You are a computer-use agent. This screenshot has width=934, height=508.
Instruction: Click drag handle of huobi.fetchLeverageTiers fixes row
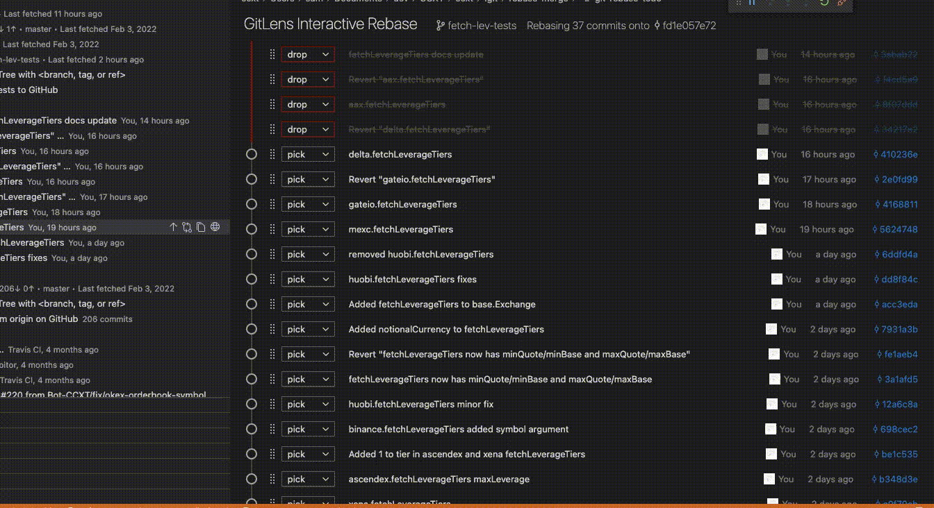click(272, 279)
